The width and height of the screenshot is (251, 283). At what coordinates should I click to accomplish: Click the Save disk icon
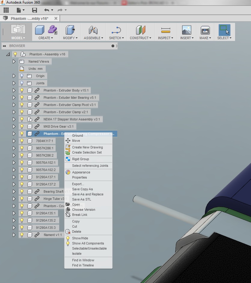35,10
